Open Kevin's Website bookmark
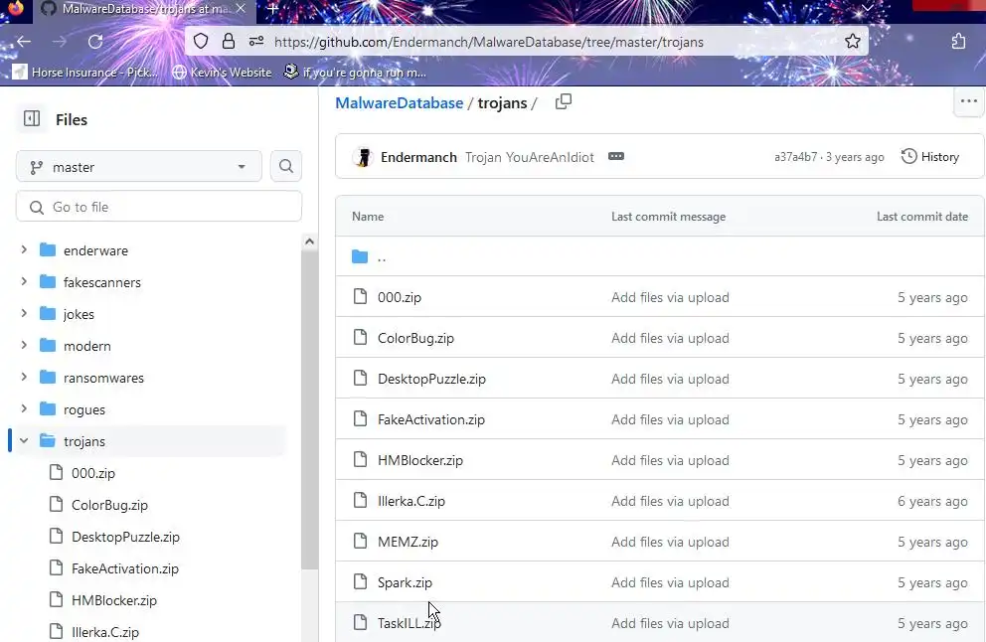 223,73
